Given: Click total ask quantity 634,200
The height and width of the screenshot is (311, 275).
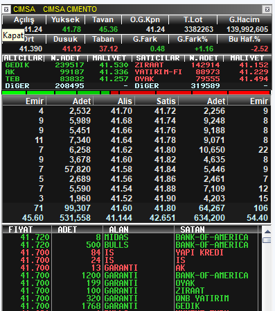Looking at the screenshot, I should (209, 218).
